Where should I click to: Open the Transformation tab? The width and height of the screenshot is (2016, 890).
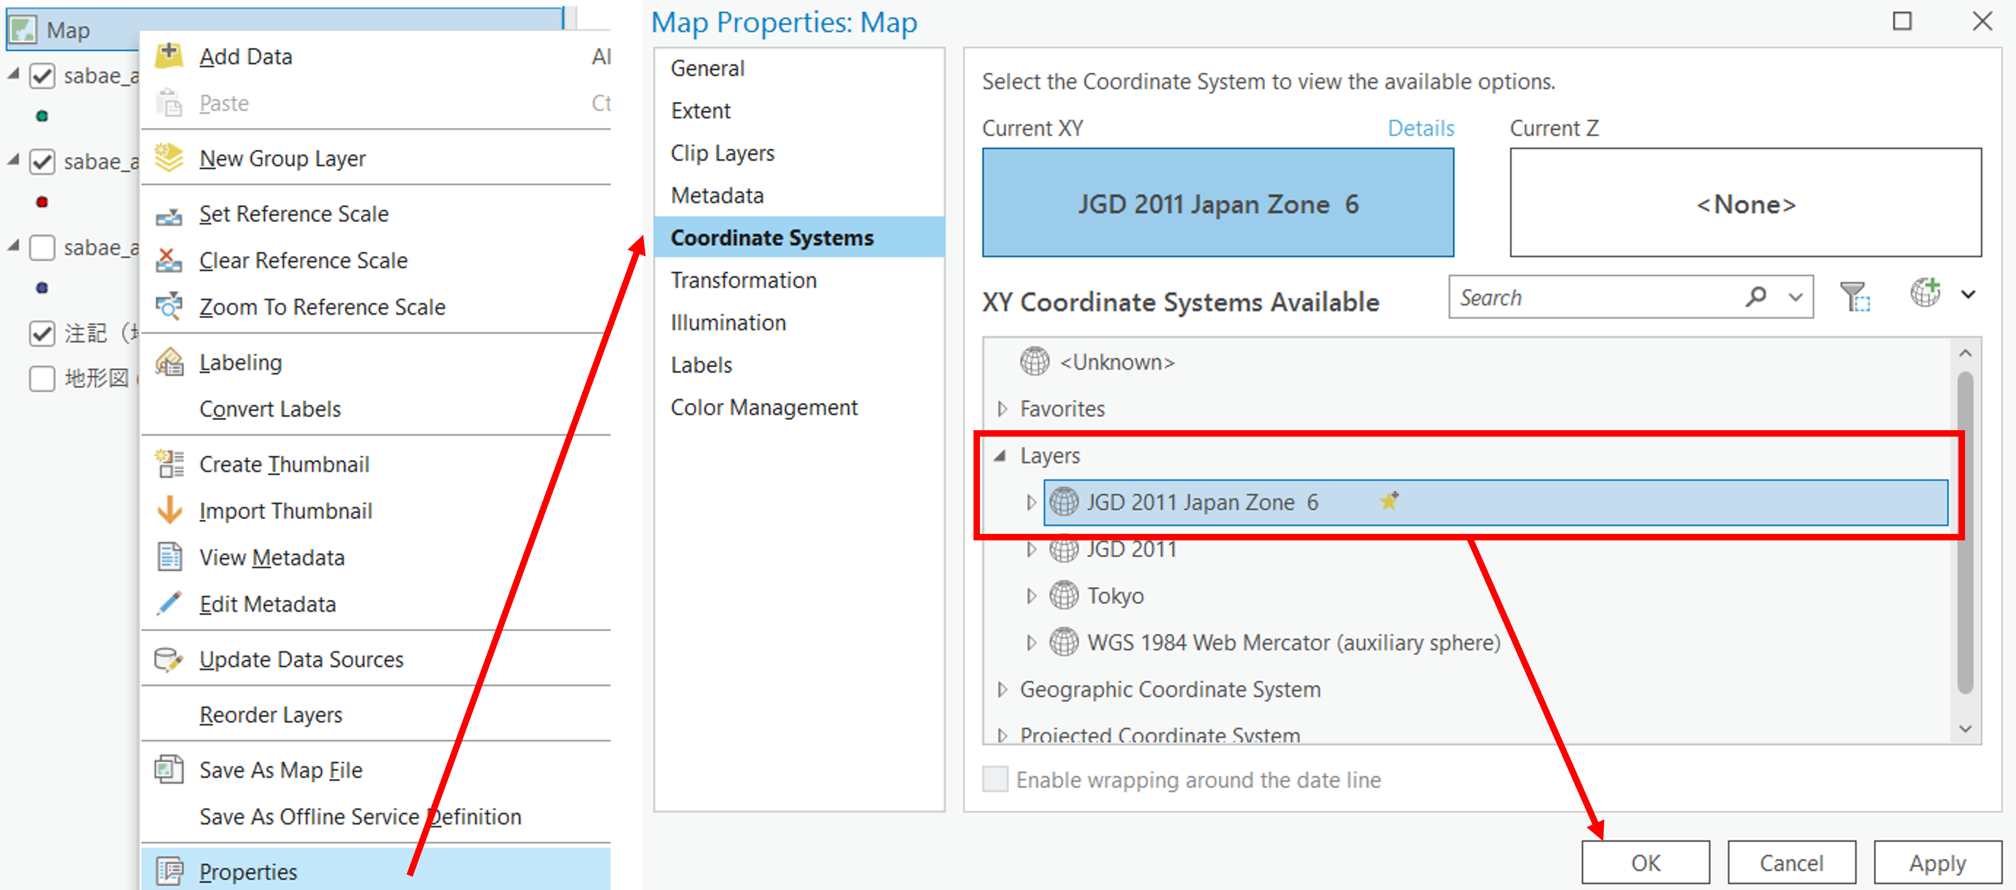coord(799,280)
